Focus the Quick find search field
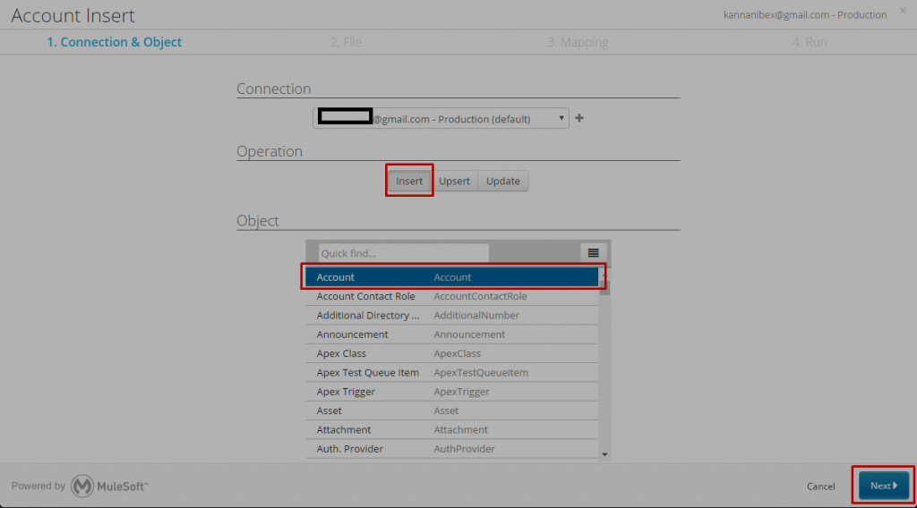This screenshot has height=508, width=917. click(x=404, y=253)
